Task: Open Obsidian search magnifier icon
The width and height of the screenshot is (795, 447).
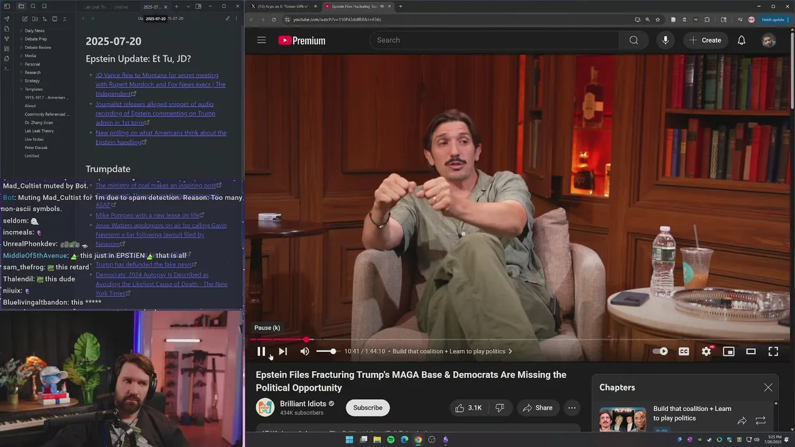Action: pos(33,6)
